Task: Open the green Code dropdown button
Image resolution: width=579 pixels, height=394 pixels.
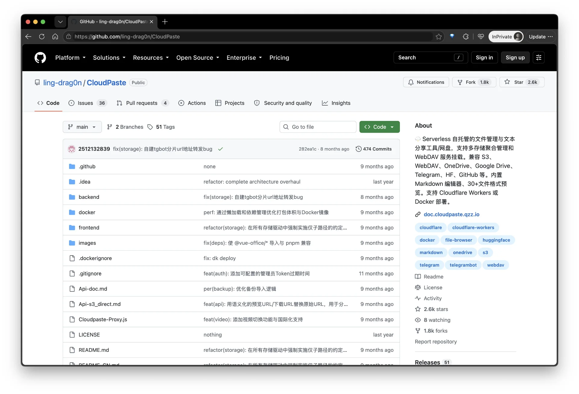Action: 379,127
